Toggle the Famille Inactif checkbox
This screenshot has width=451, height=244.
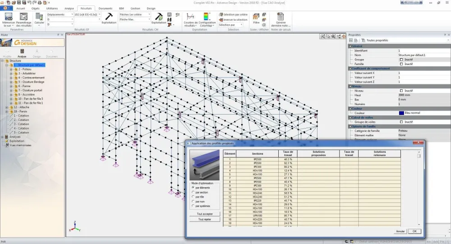401,64
